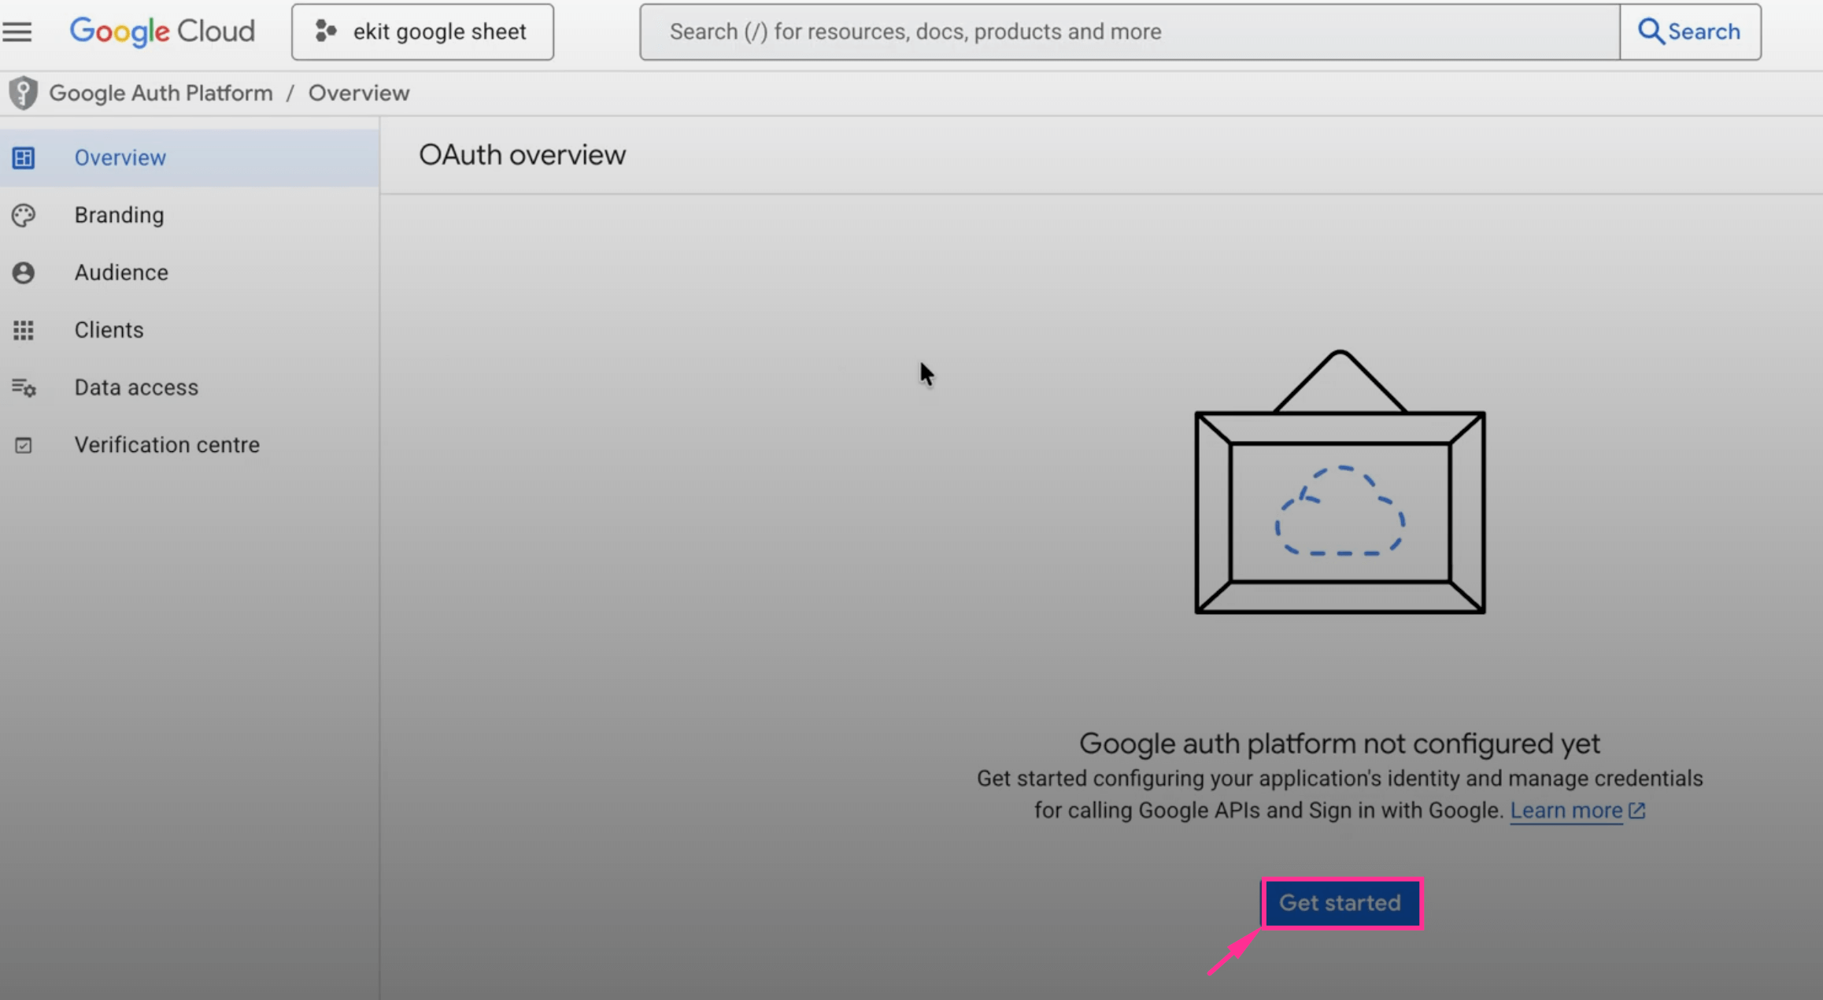Click 'Google auth platform not configured yet' text

click(1340, 743)
